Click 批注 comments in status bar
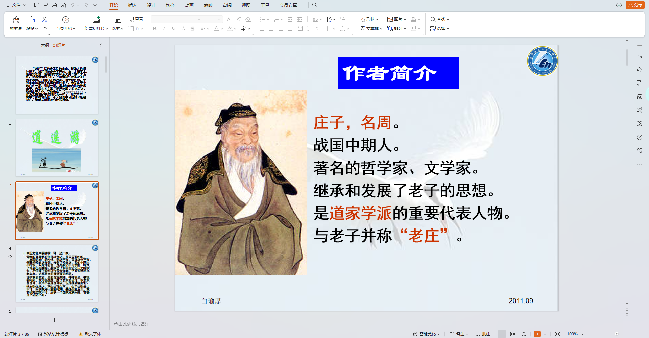 tap(483, 334)
